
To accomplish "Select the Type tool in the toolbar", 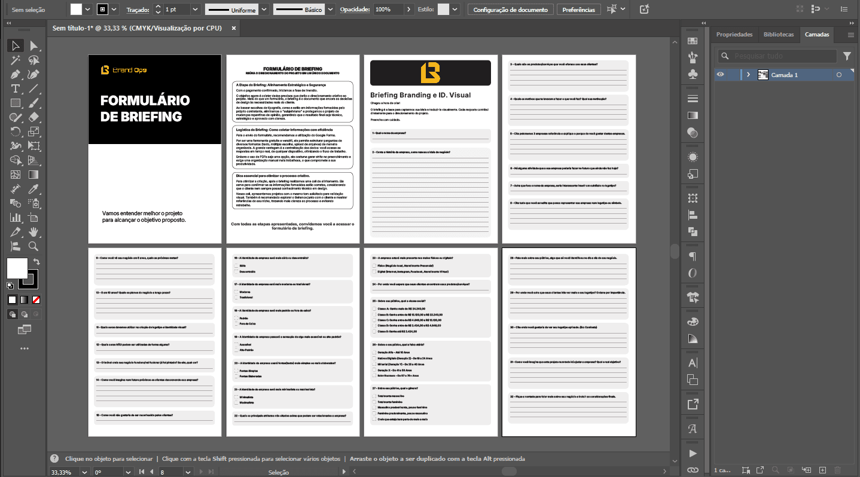I will point(16,89).
